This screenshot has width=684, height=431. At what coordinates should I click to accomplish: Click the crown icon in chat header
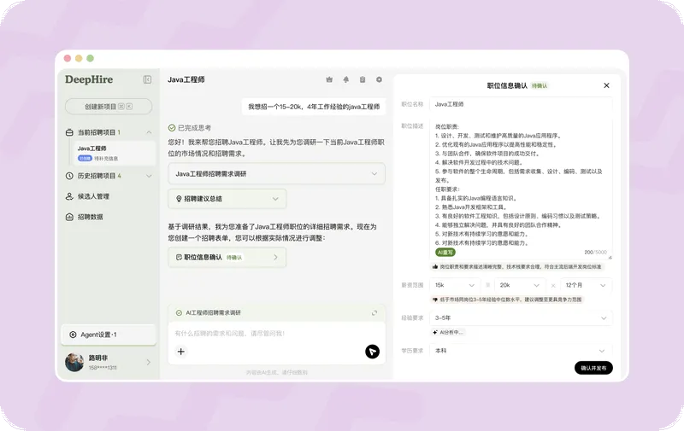click(329, 79)
